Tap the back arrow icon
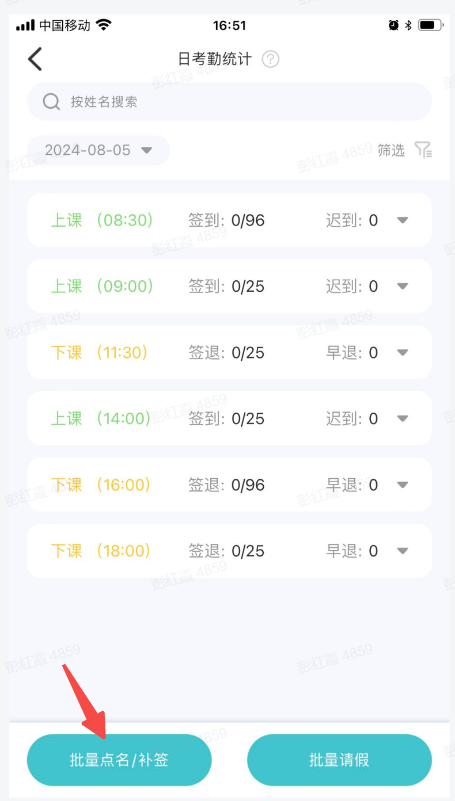The width and height of the screenshot is (455, 801). (35, 59)
